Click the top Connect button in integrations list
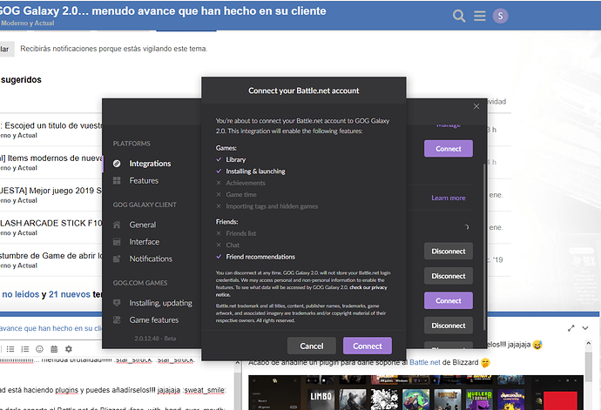Image resolution: width=601 pixels, height=410 pixels. pyautogui.click(x=448, y=149)
